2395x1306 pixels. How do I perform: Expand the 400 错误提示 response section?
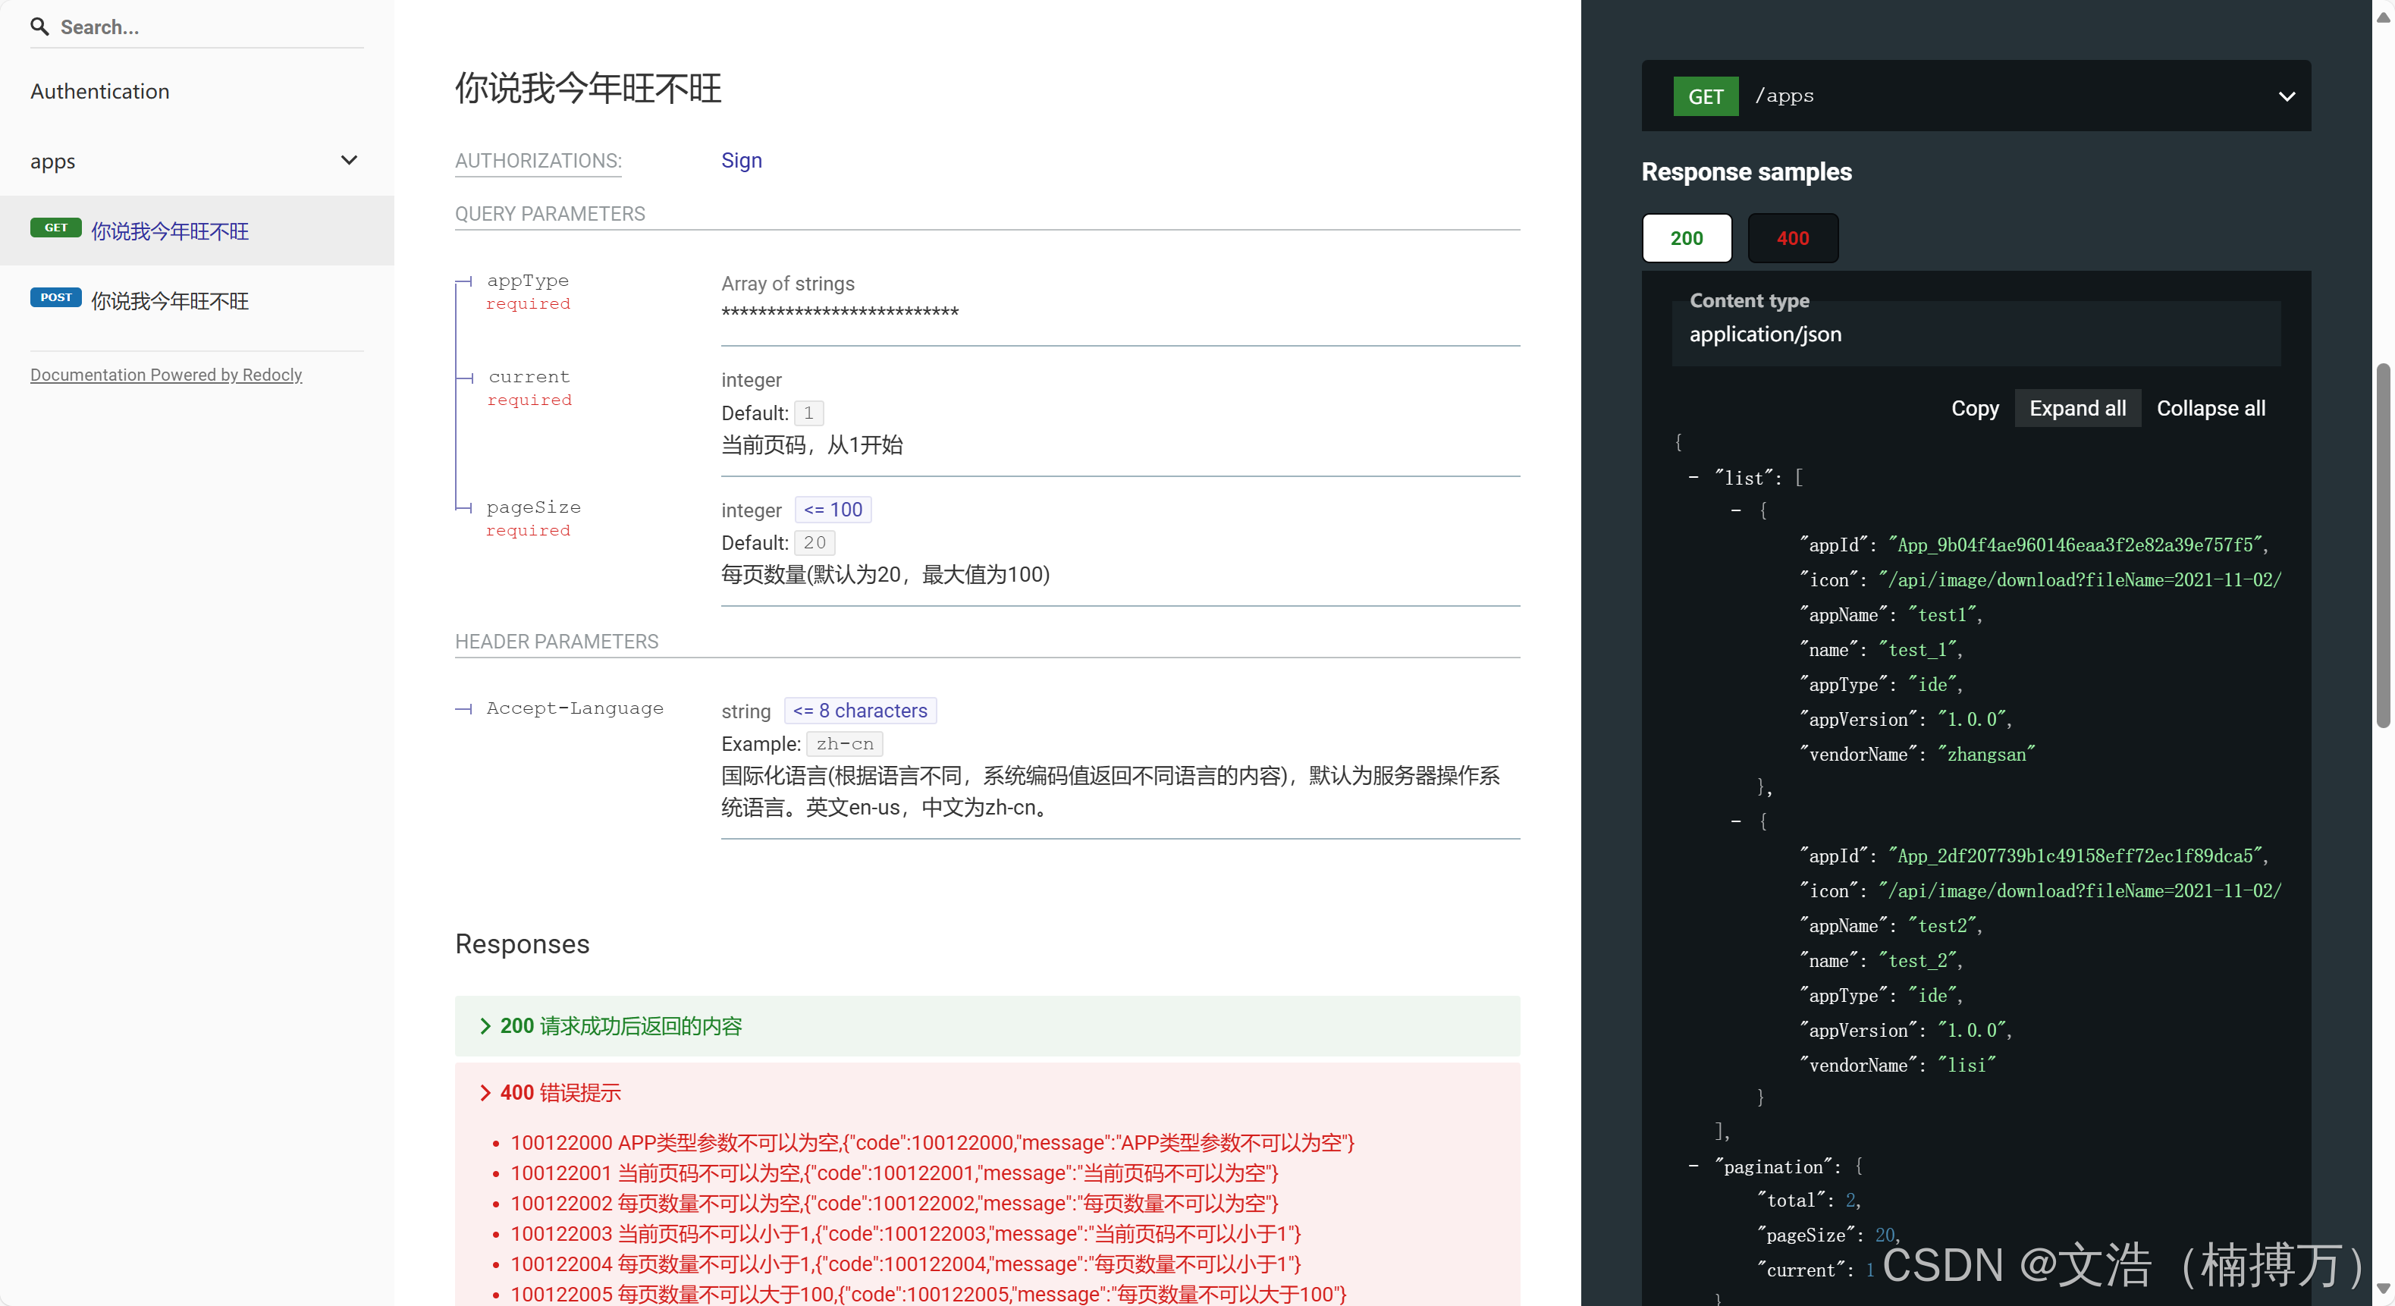coord(559,1092)
